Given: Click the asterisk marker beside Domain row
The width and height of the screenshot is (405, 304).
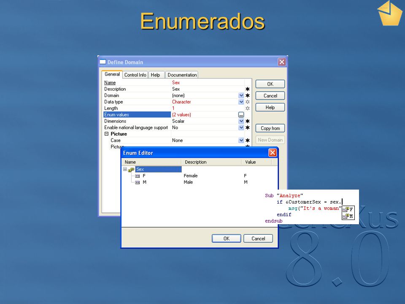Looking at the screenshot, I should click(248, 95).
